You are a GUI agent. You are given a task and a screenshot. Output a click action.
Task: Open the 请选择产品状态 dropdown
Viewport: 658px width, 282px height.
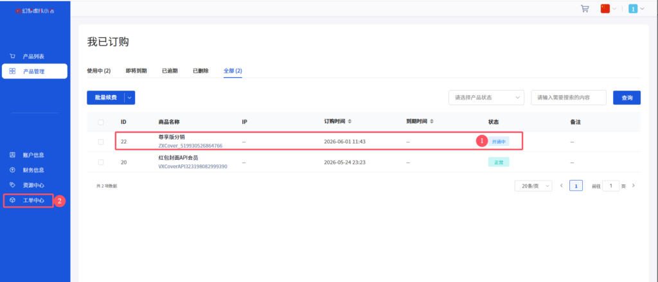point(486,98)
